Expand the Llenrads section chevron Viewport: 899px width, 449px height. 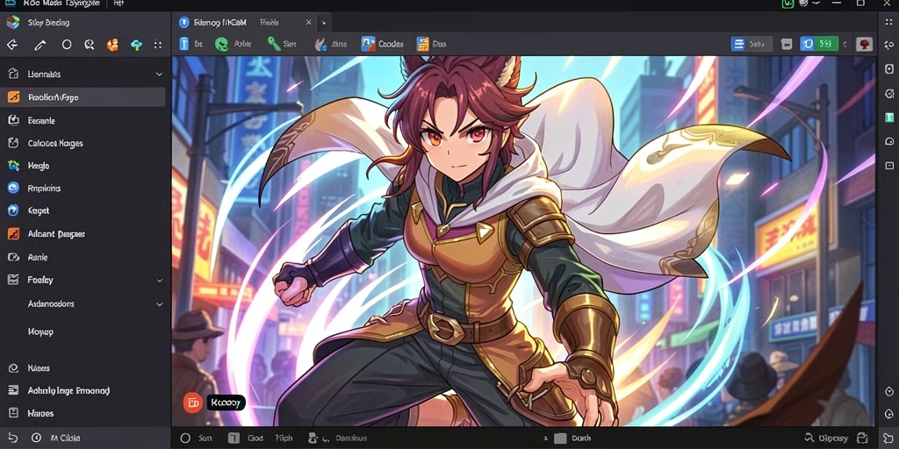(159, 75)
